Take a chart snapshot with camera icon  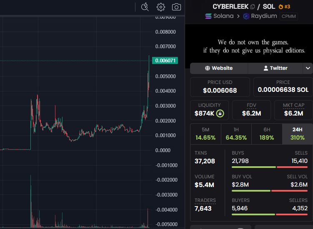pyautogui.click(x=176, y=7)
